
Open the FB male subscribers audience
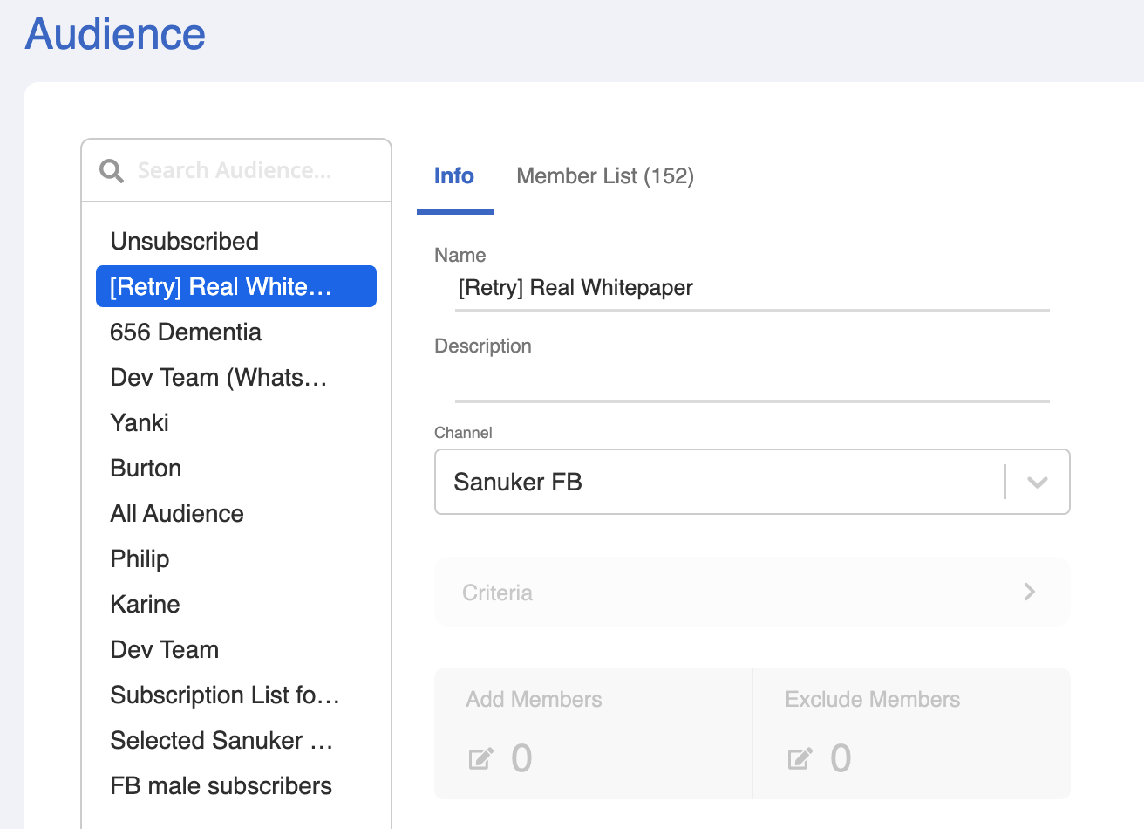point(221,785)
